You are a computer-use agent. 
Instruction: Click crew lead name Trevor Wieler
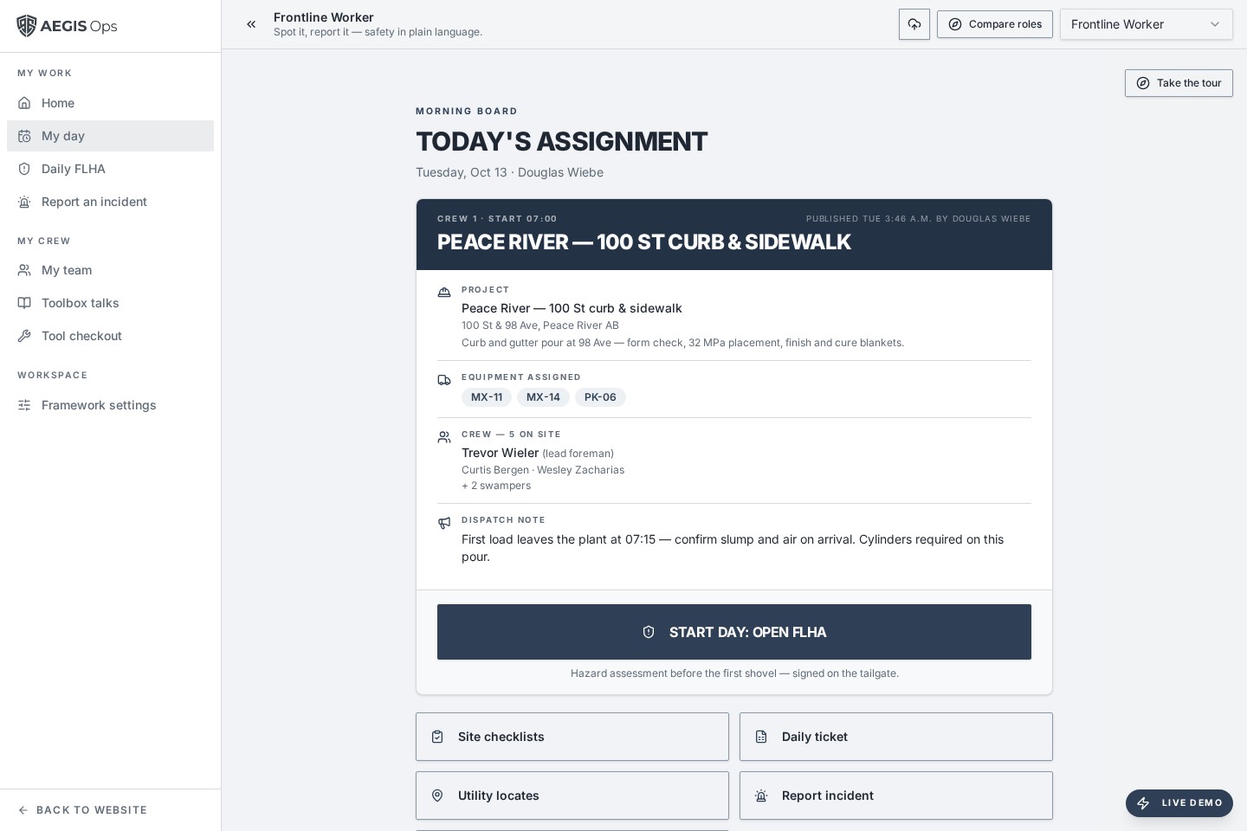(x=501, y=453)
